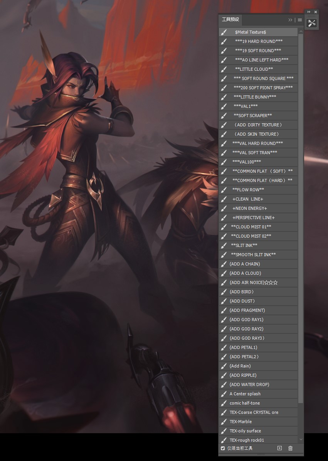Viewport: 328px width, 461px height.
Task: Click brush icon of **CLOUD MIST 02**
Action: tap(224, 236)
